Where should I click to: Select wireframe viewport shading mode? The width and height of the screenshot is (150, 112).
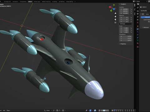click(x=102, y=110)
